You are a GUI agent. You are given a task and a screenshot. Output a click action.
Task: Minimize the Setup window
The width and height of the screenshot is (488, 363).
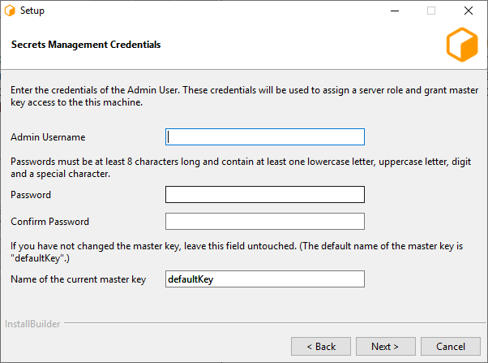click(x=395, y=11)
